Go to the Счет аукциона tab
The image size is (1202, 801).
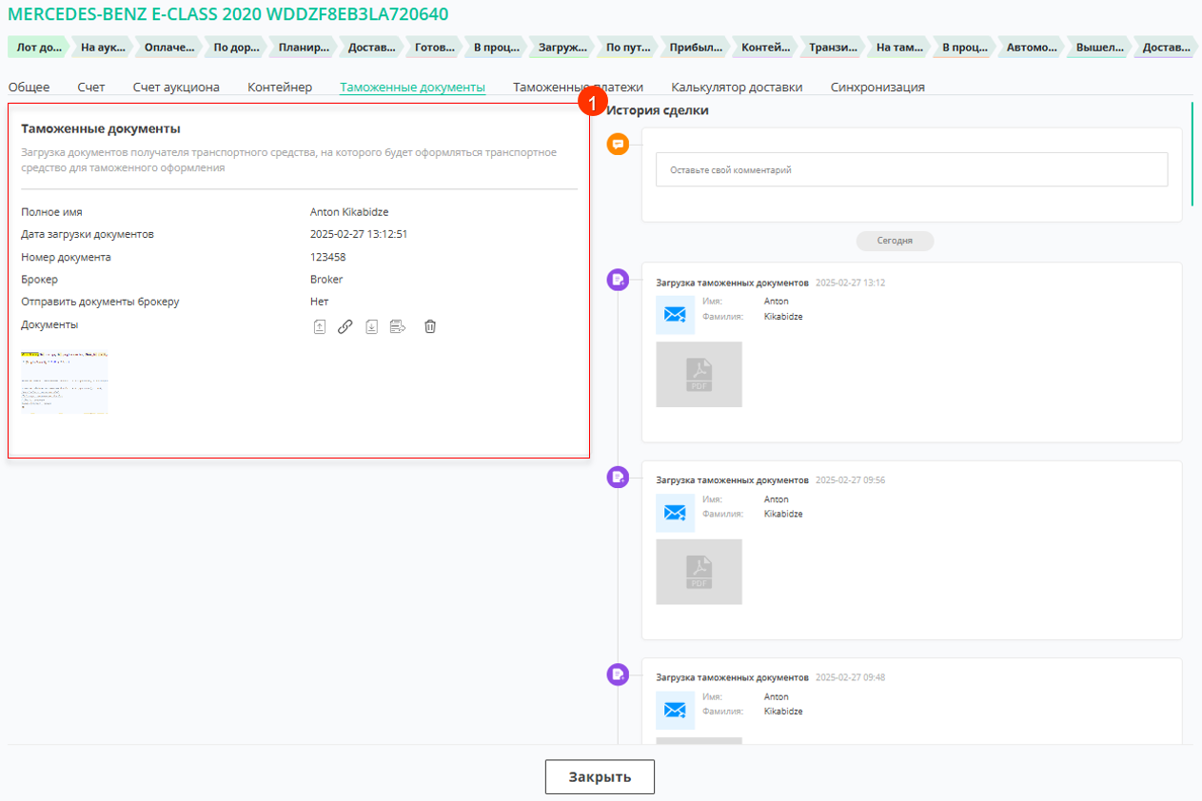[x=176, y=88]
